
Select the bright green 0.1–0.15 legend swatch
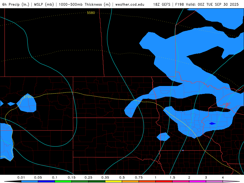pos(63,181)
